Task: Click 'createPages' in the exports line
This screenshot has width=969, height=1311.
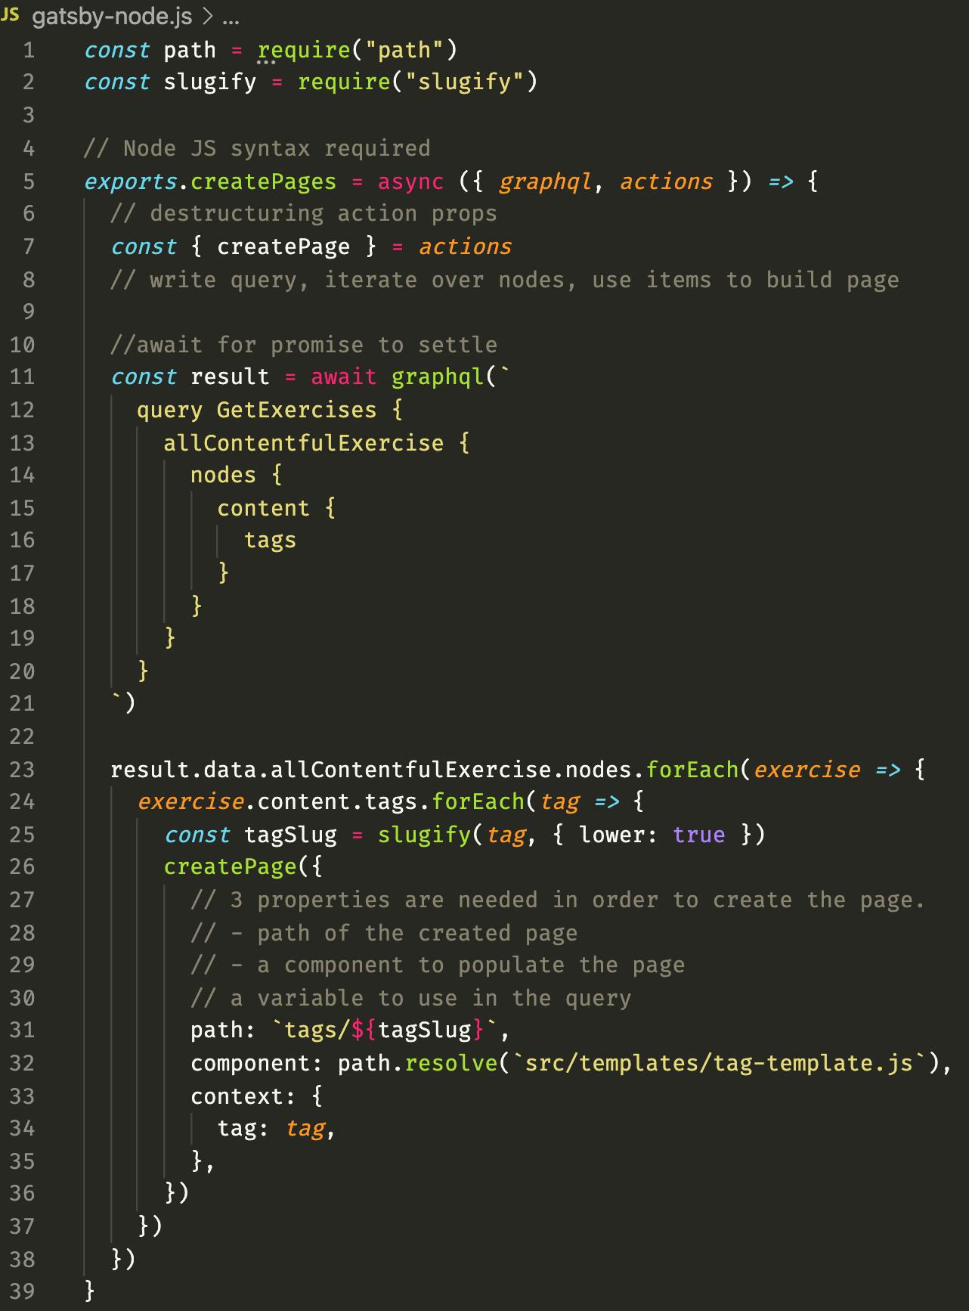Action: tap(263, 181)
